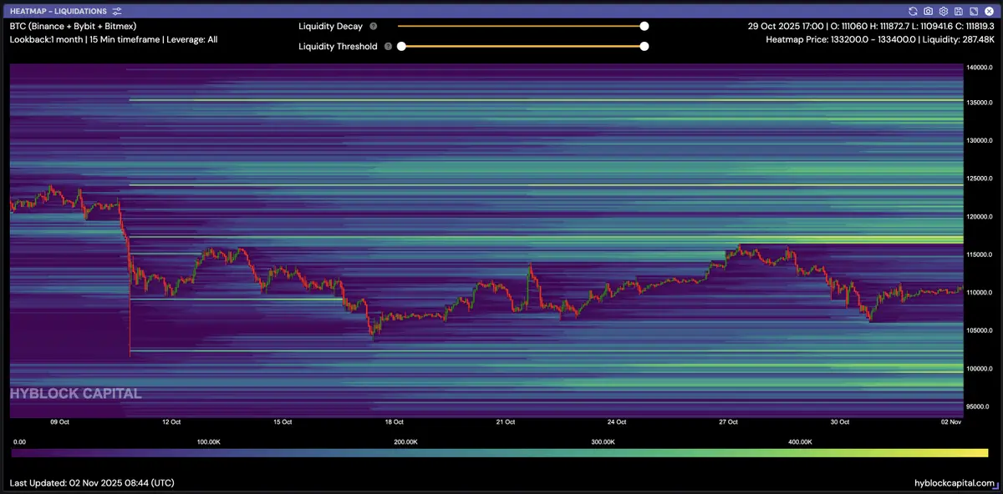1003x494 pixels.
Task: Click the 200.00K color scale label
Action: pyautogui.click(x=405, y=441)
